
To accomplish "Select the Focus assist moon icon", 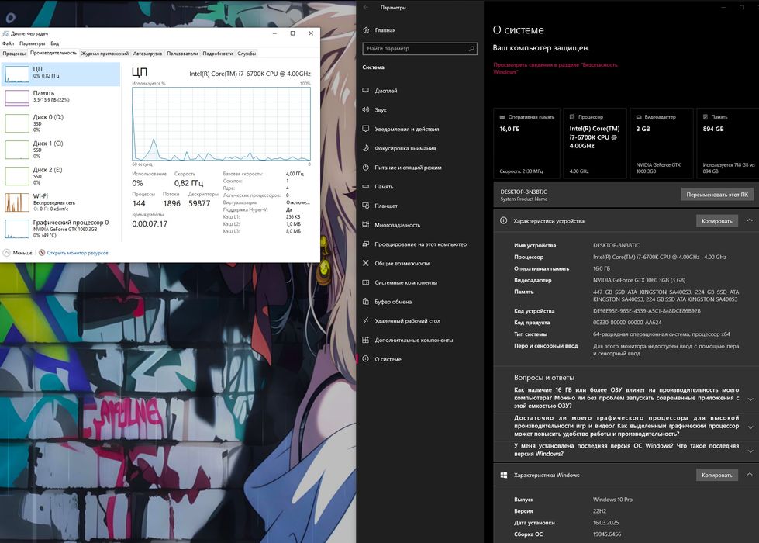I will coord(365,148).
